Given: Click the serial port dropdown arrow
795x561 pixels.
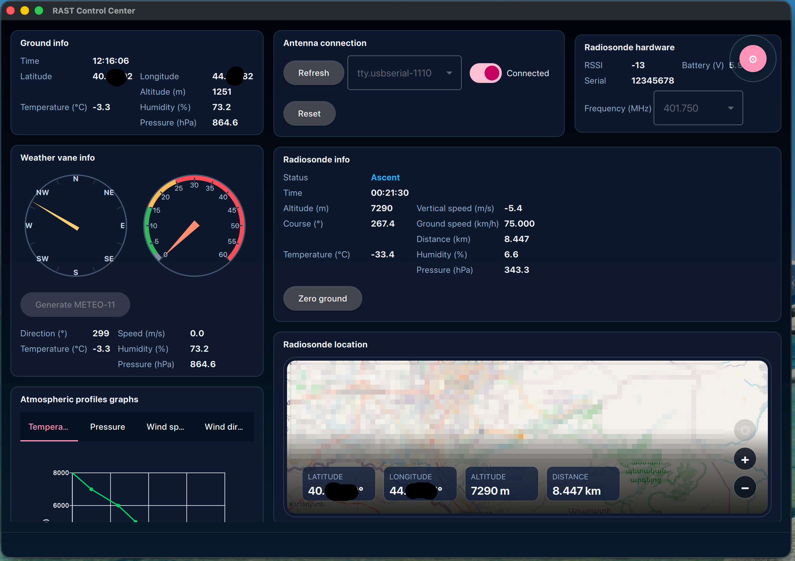Looking at the screenshot, I should pos(449,73).
